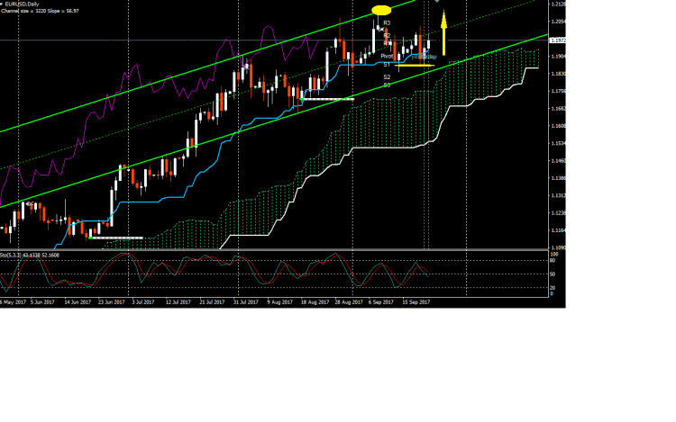Click the 31 Jul 2017 date label
The width and height of the screenshot is (676, 422).
coord(246,302)
